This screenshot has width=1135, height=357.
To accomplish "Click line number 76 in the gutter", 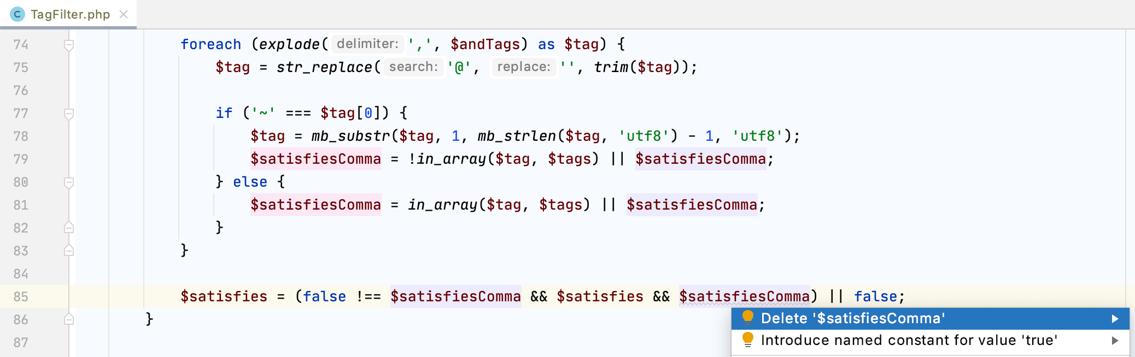I will coord(21,90).
